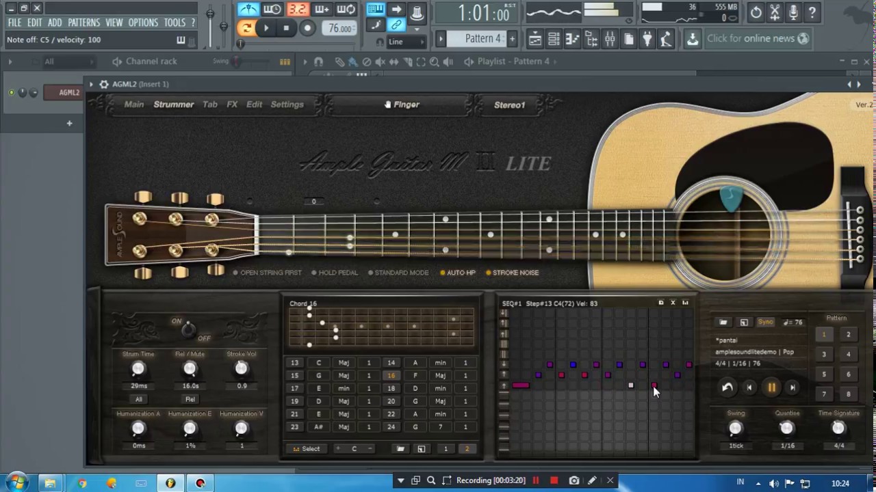The width and height of the screenshot is (876, 492).
Task: Open the FILE menu
Action: pyautogui.click(x=14, y=23)
